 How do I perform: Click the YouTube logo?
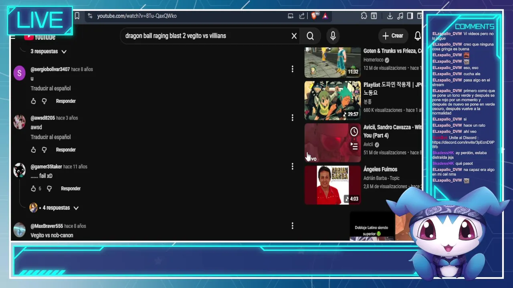click(x=40, y=37)
